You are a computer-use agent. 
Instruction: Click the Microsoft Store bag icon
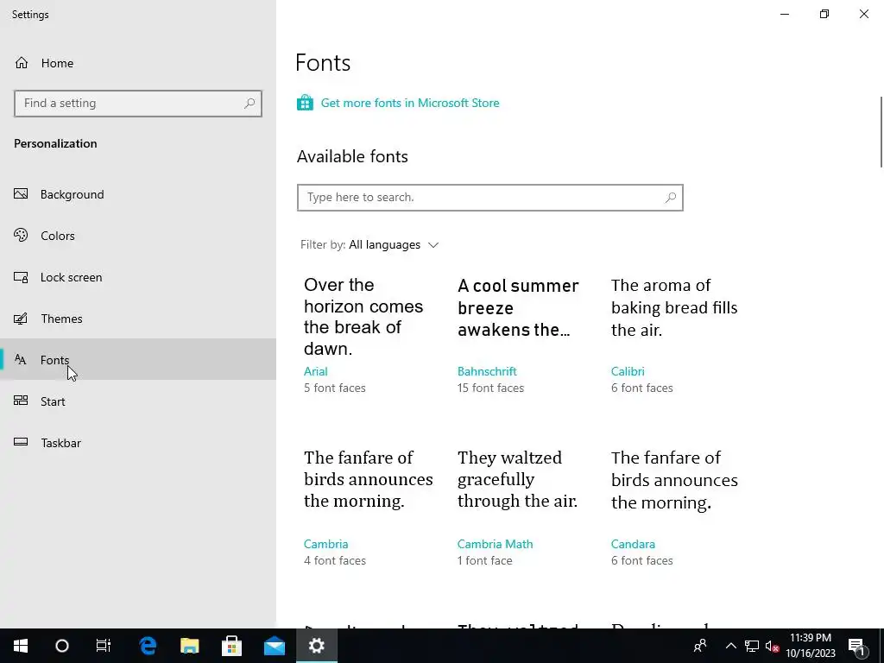(x=305, y=103)
